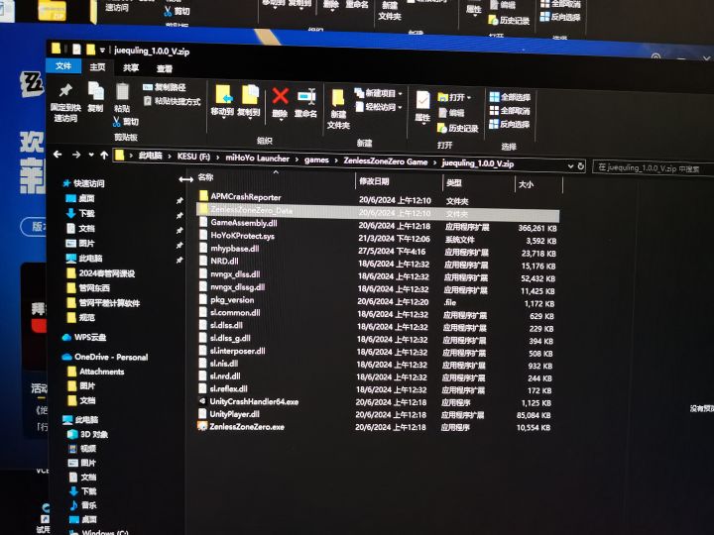Sort by Name (名称) column header

tap(206, 177)
